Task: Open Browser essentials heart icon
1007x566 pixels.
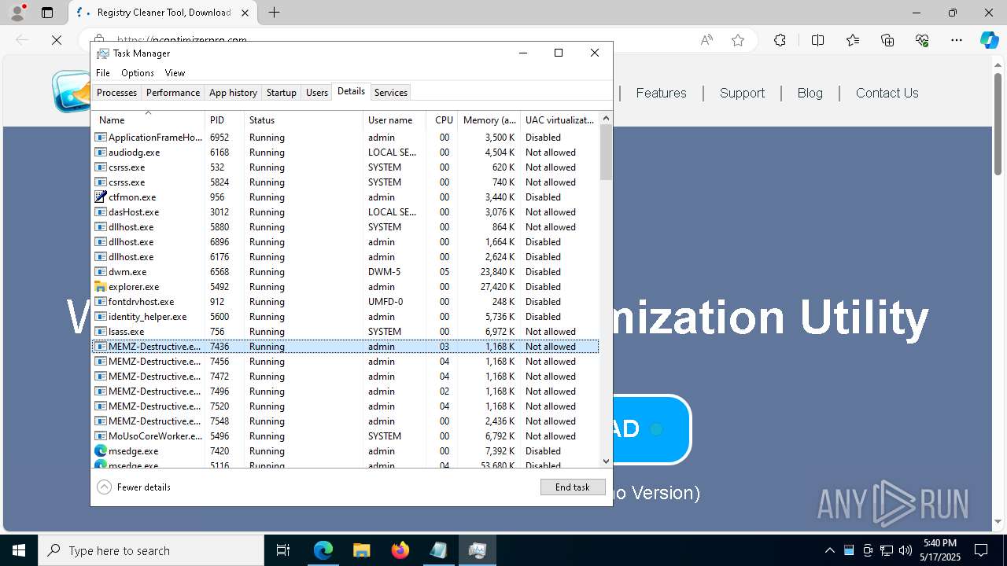Action: point(922,40)
